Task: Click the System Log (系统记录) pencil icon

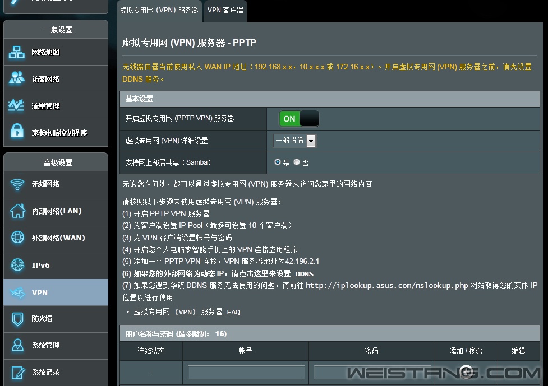Action: point(18,372)
